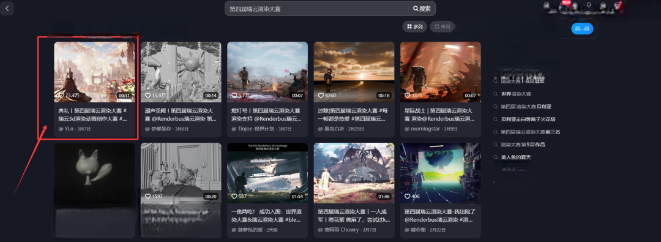Go back using the left chevron arrow

pos(7,9)
